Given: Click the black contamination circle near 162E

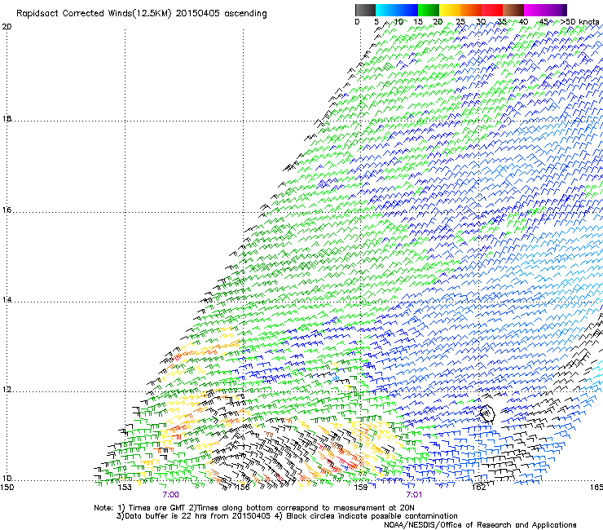Looking at the screenshot, I should coord(487,413).
